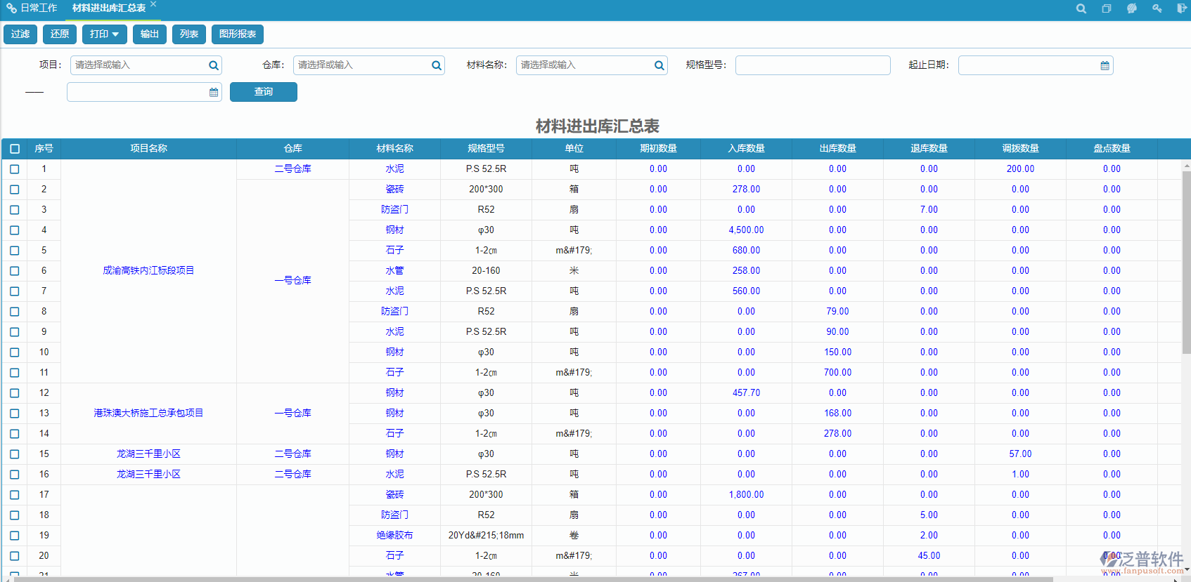Select the 材料进出库汇总表 tab
The width and height of the screenshot is (1191, 582).
[x=108, y=8]
